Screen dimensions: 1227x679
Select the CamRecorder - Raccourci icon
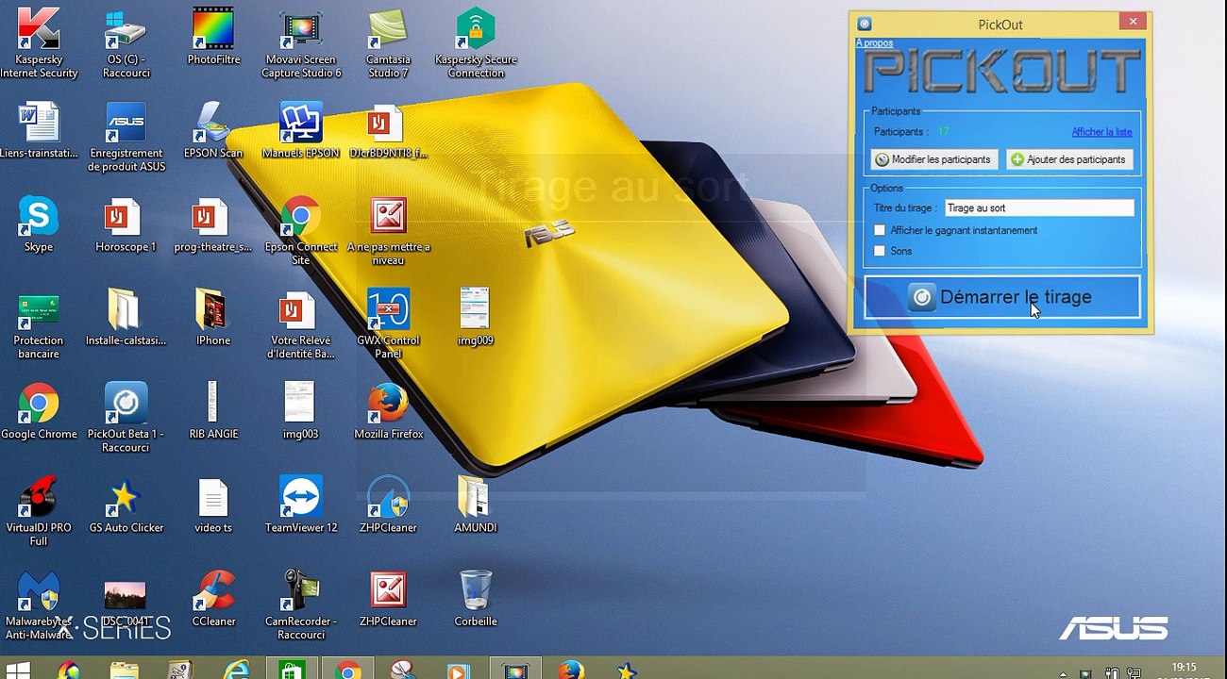tap(301, 605)
